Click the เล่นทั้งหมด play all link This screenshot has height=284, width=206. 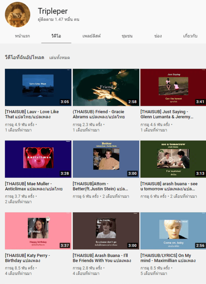coord(60,58)
